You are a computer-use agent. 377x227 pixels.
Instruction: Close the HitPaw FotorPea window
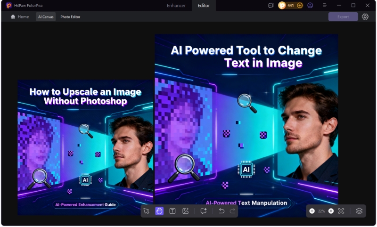[x=368, y=5]
